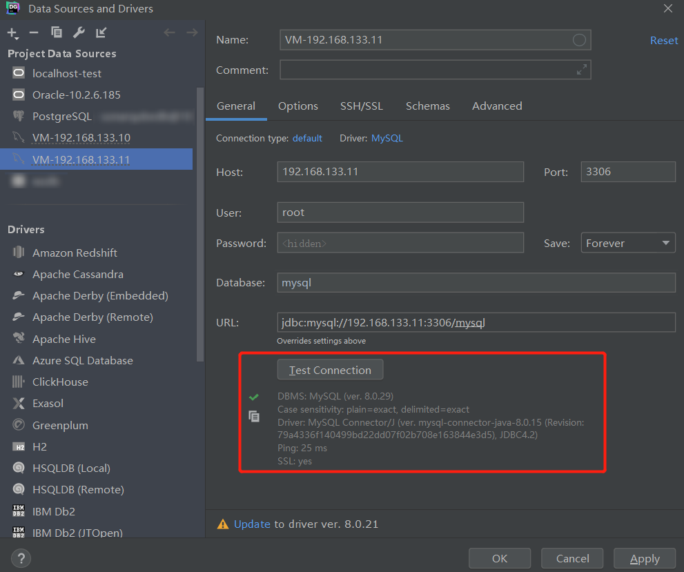Close the Data Sources and Drivers dialog
The image size is (684, 572).
(x=668, y=8)
